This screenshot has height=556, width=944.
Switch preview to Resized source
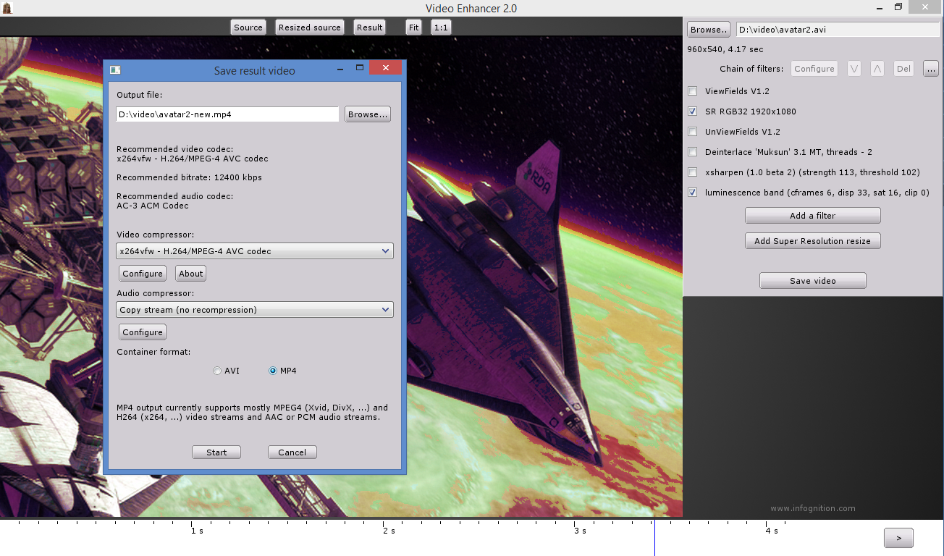click(310, 28)
